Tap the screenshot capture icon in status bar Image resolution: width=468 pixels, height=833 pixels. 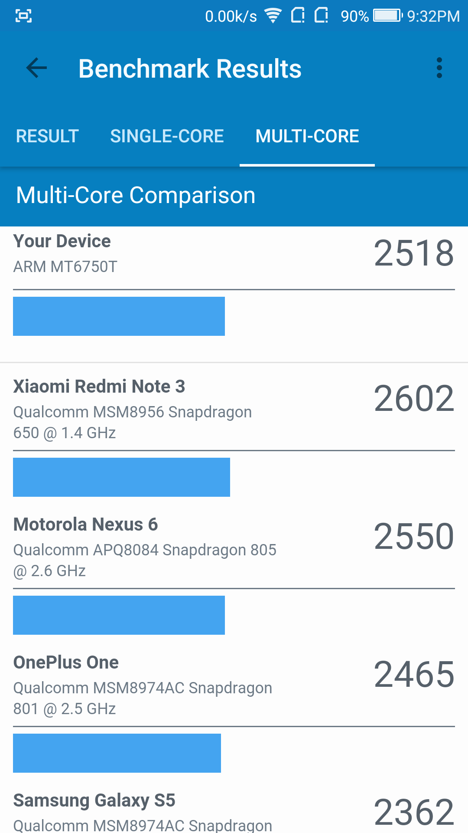(23, 16)
